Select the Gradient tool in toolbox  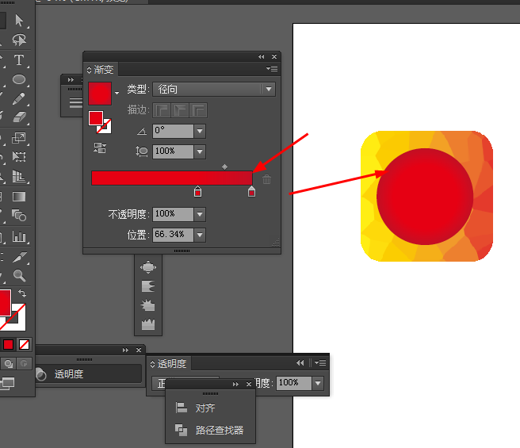pyautogui.click(x=19, y=197)
